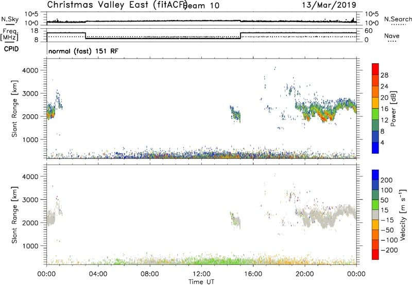Click the '60' Nave axis tick

[x=368, y=31]
